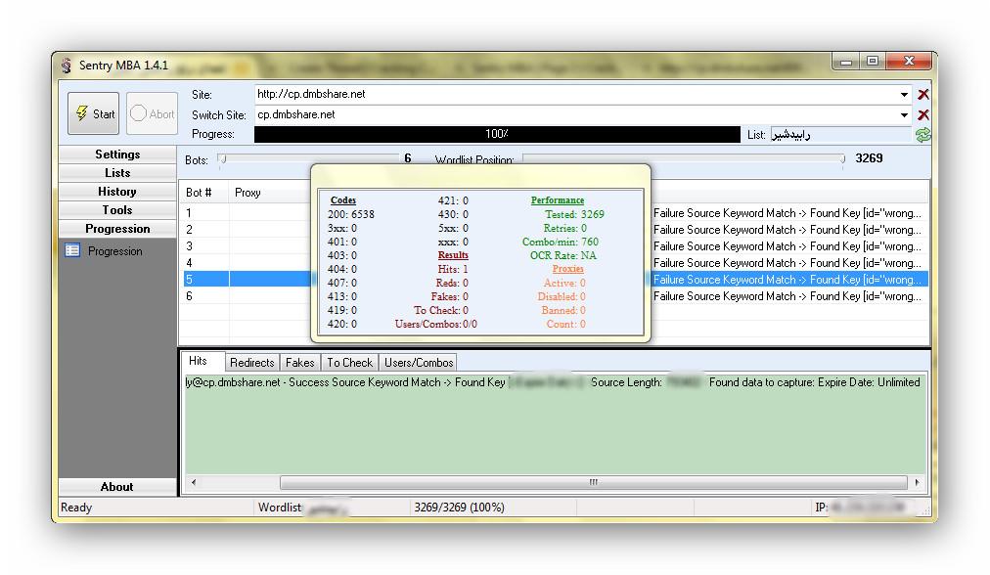Select highlighted bot row 5

pyautogui.click(x=555, y=279)
